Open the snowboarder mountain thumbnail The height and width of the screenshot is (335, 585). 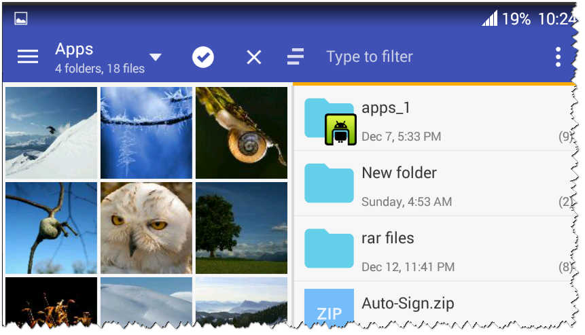click(x=51, y=133)
